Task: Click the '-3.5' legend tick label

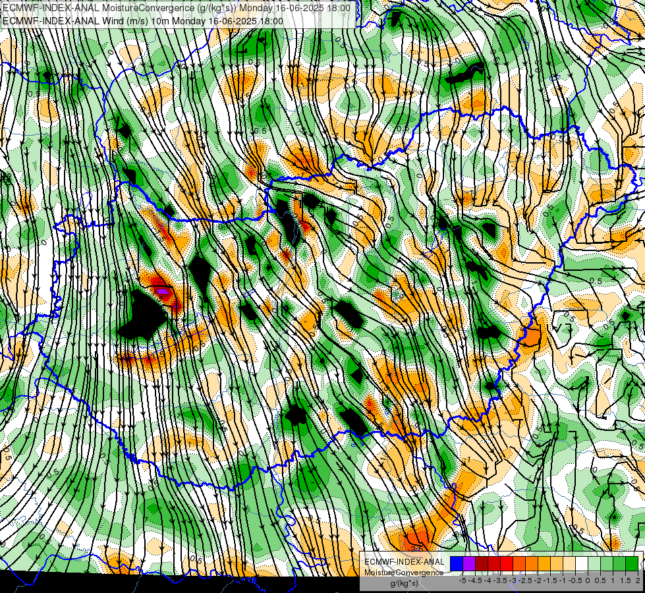Action: pos(500,580)
